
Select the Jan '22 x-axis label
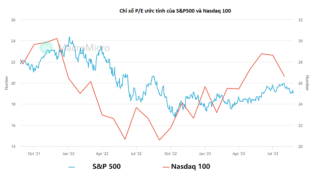pos(68,153)
